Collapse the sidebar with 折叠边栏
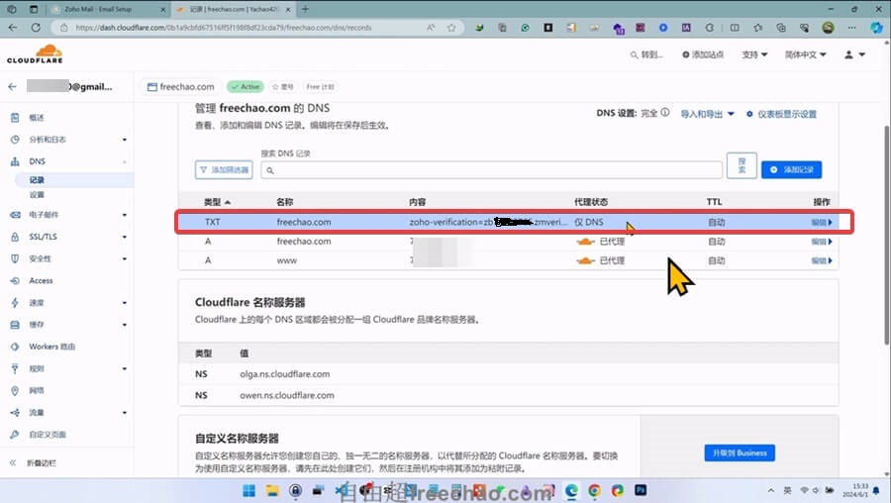This screenshot has width=891, height=503. coord(40,462)
